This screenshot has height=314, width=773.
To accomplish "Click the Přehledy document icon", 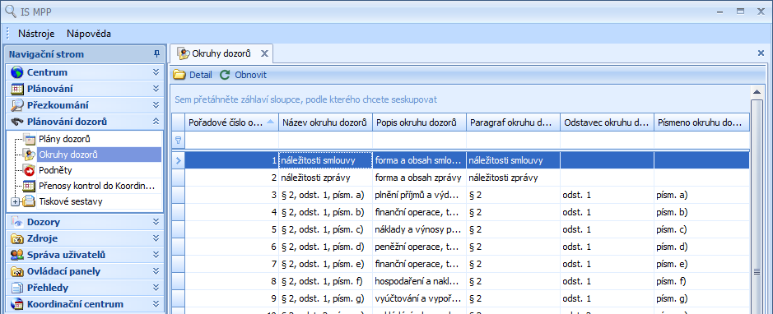I will (x=17, y=288).
